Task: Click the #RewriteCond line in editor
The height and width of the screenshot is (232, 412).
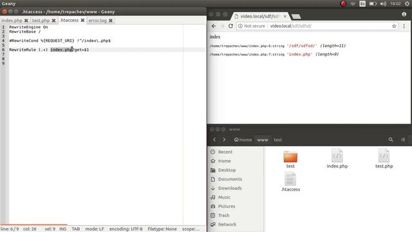Action: click(x=60, y=41)
